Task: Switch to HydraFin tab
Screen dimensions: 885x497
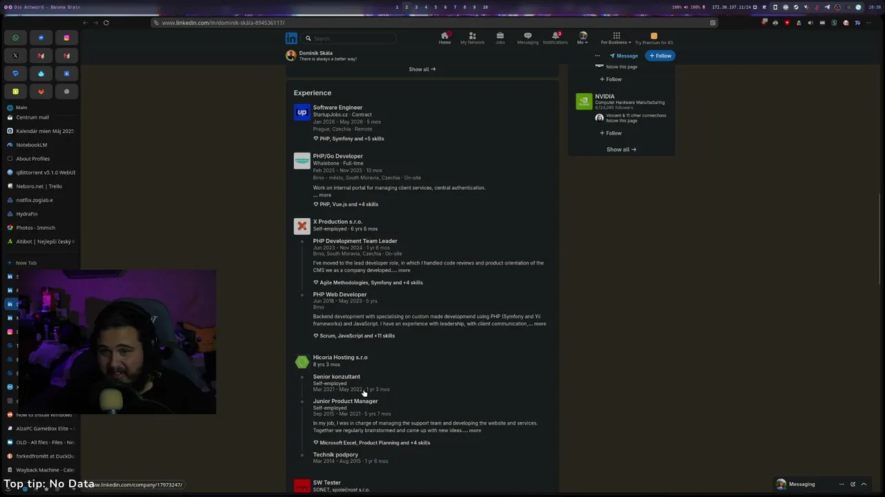Action: tap(40, 214)
